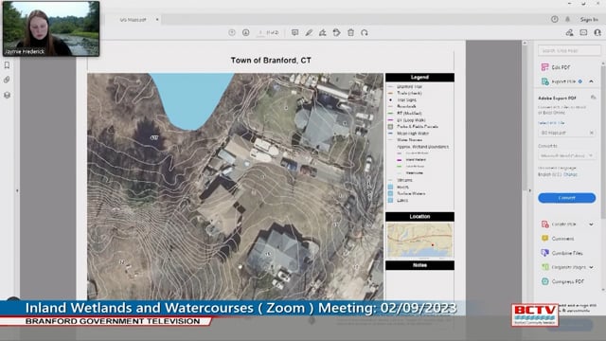The image size is (606, 341).
Task: Open the Sign/fill tool in toolbar
Action: (323, 33)
